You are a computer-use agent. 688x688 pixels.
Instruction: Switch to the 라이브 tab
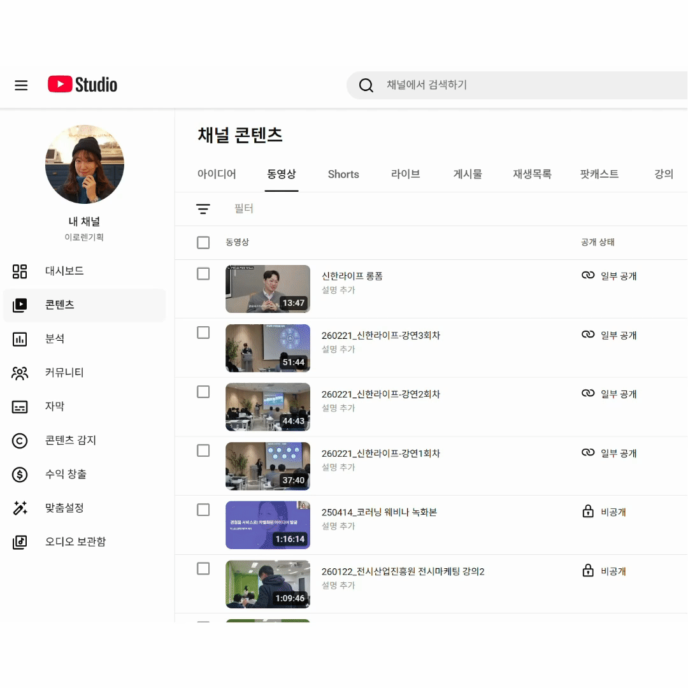pos(405,174)
